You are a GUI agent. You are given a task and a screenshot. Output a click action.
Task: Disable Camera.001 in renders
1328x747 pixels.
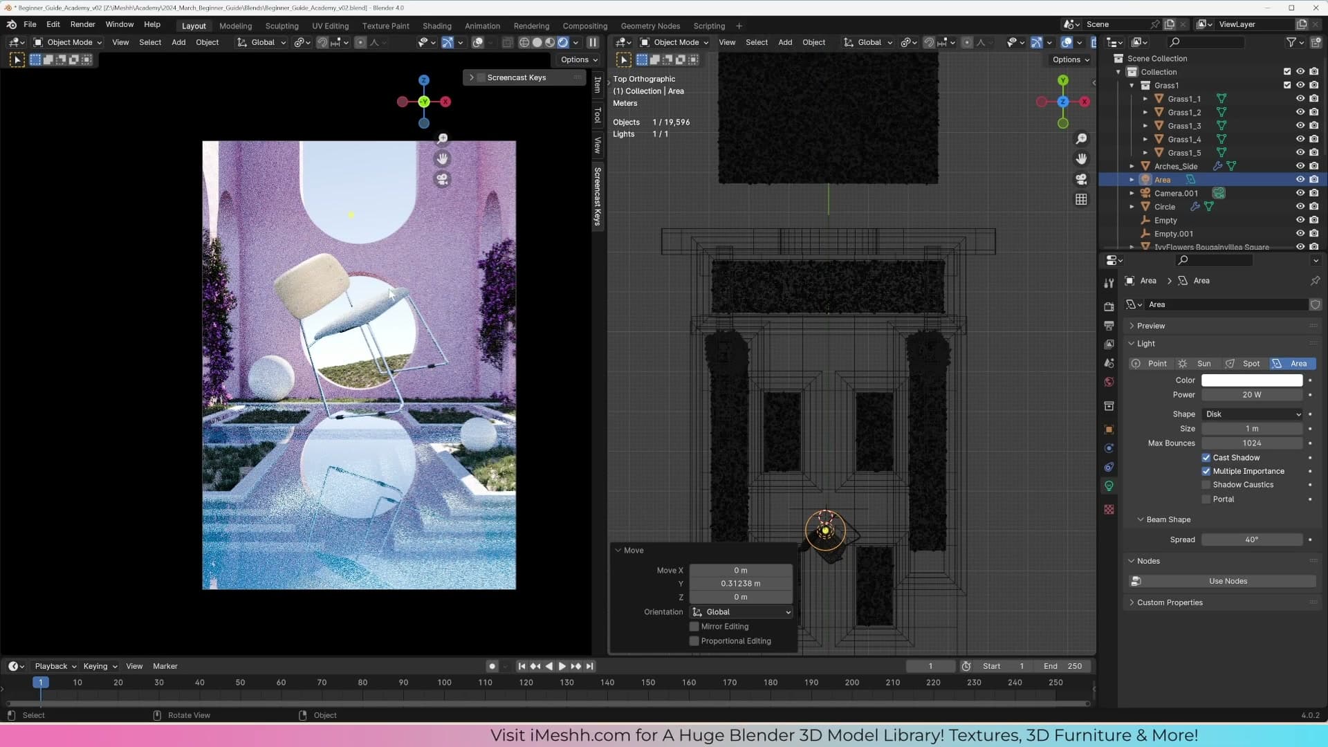coord(1314,193)
